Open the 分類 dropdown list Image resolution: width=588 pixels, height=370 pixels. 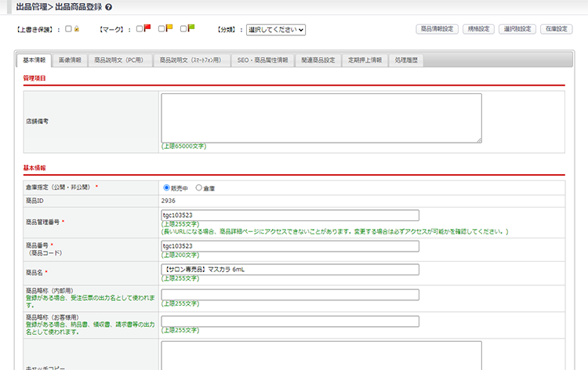275,30
